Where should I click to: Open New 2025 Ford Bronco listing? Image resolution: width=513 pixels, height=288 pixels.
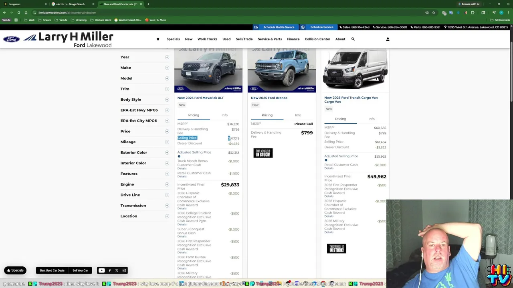tap(269, 98)
